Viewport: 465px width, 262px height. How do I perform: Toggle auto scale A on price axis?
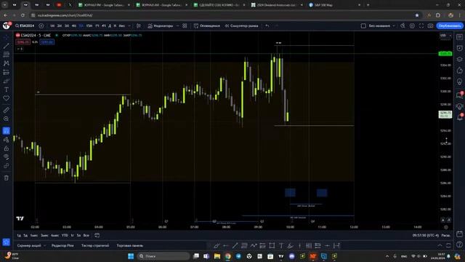[442, 220]
